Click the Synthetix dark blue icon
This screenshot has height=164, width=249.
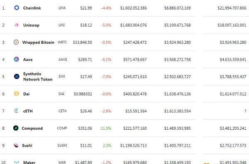(17, 76)
